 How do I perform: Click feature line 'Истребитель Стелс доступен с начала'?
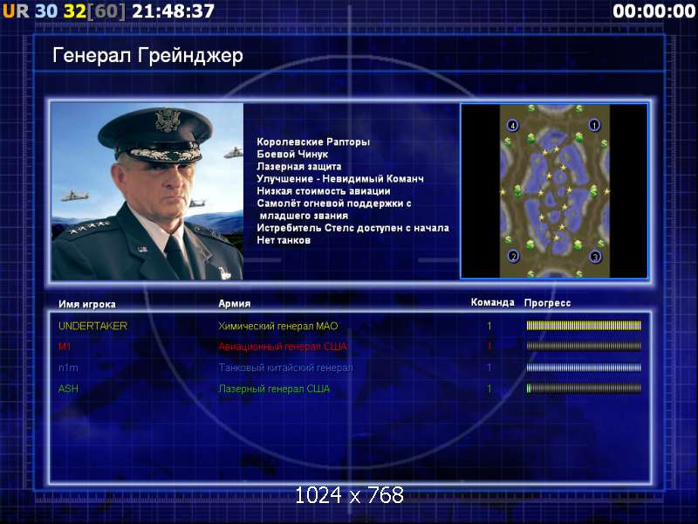point(353,228)
